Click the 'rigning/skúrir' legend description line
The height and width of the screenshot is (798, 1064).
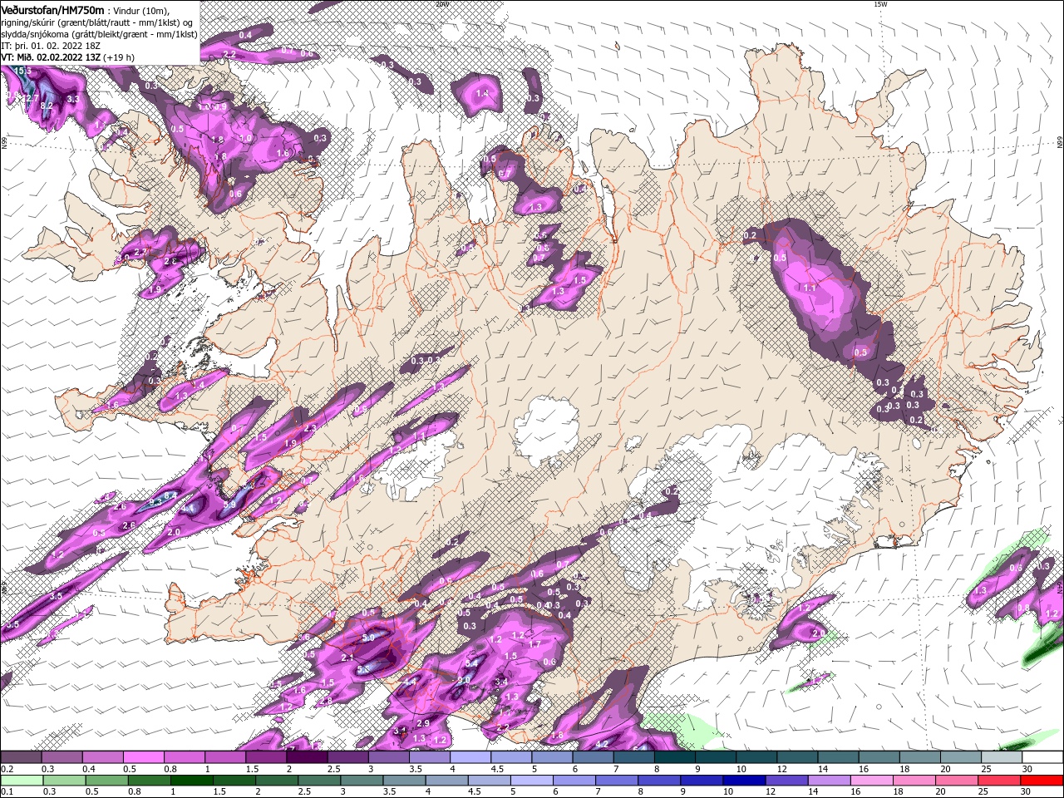click(x=97, y=22)
